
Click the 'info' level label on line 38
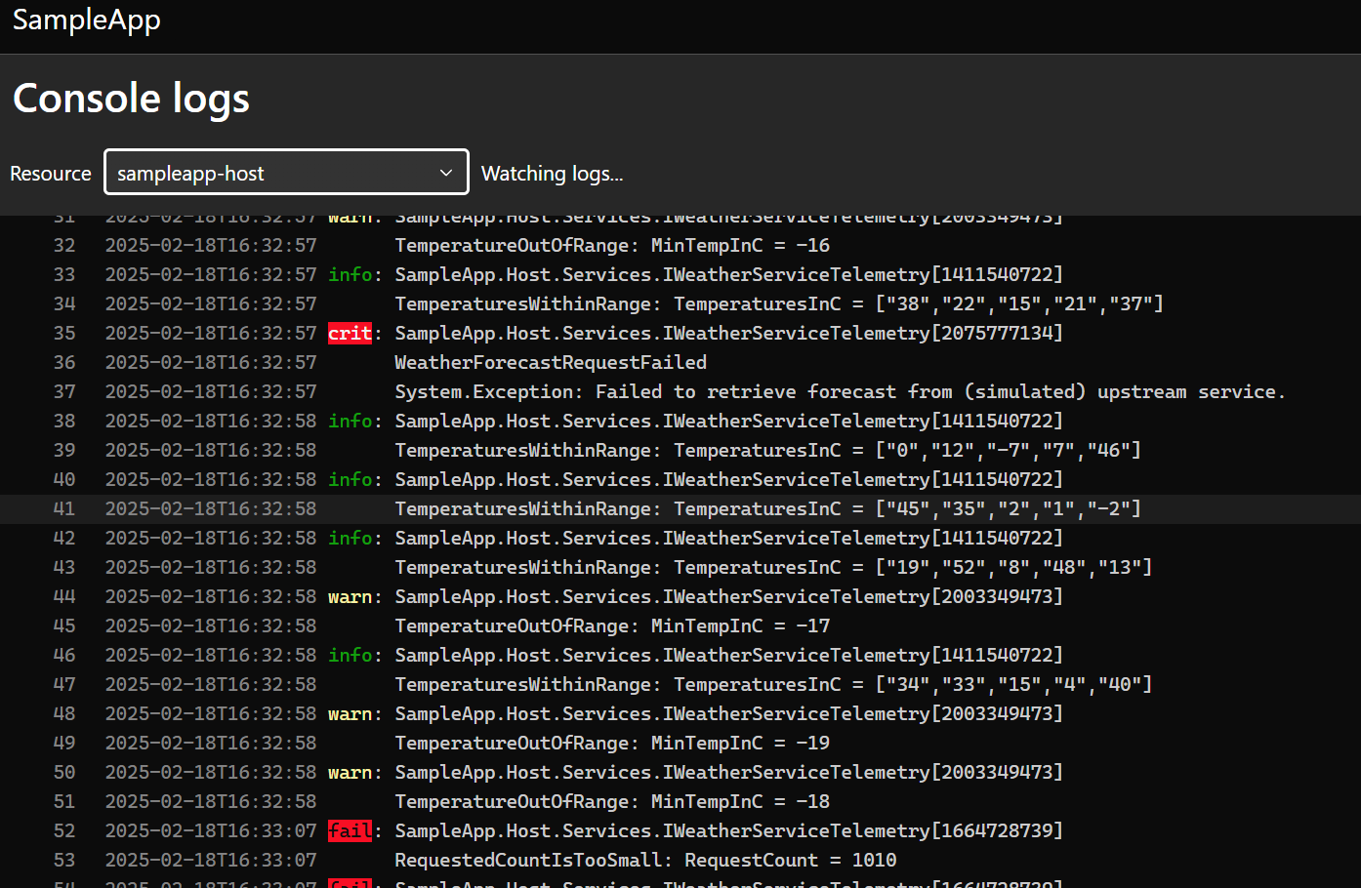tap(350, 421)
